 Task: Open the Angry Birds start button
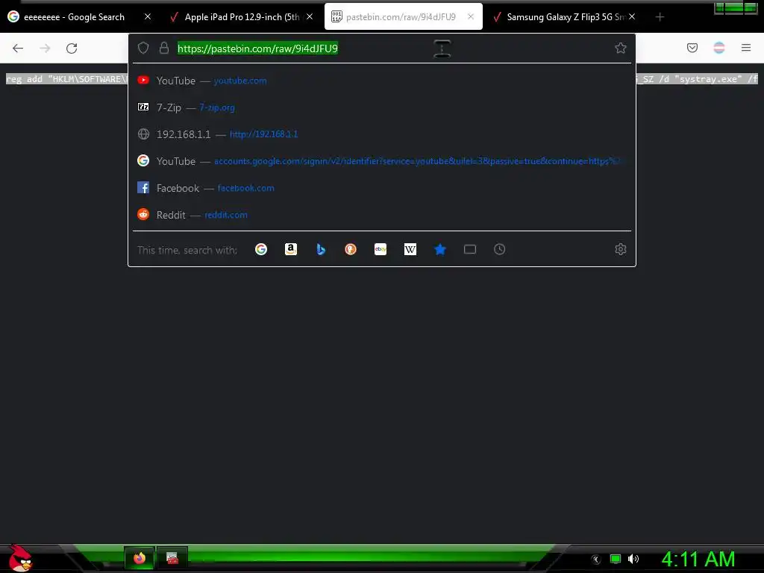[x=20, y=558]
